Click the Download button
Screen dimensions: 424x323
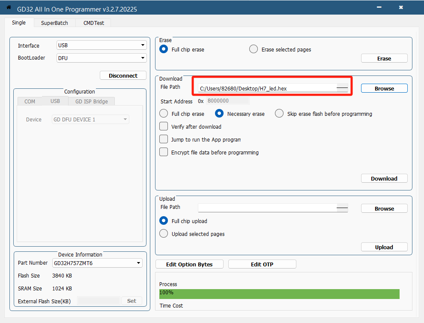coord(384,178)
